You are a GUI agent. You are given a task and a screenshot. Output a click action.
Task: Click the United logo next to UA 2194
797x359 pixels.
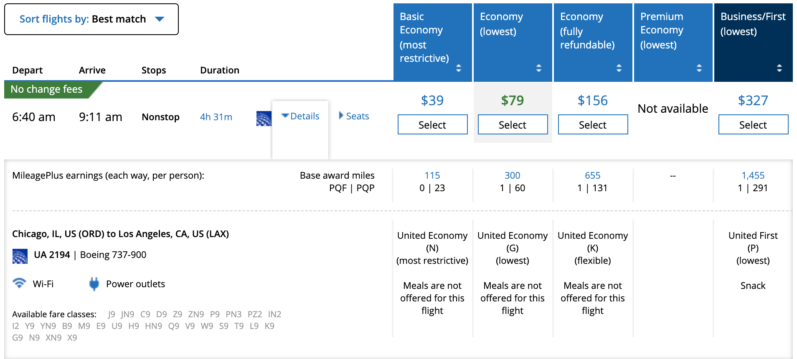[x=20, y=256]
